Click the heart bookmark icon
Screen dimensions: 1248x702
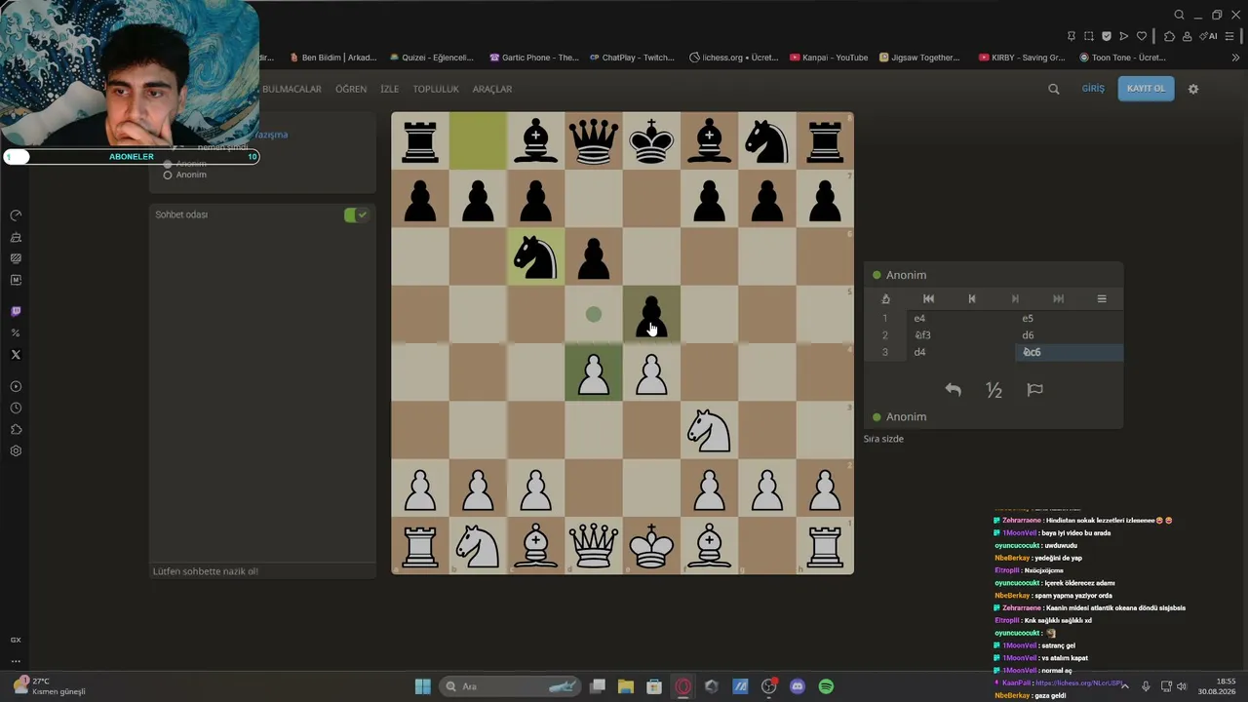click(x=1142, y=36)
